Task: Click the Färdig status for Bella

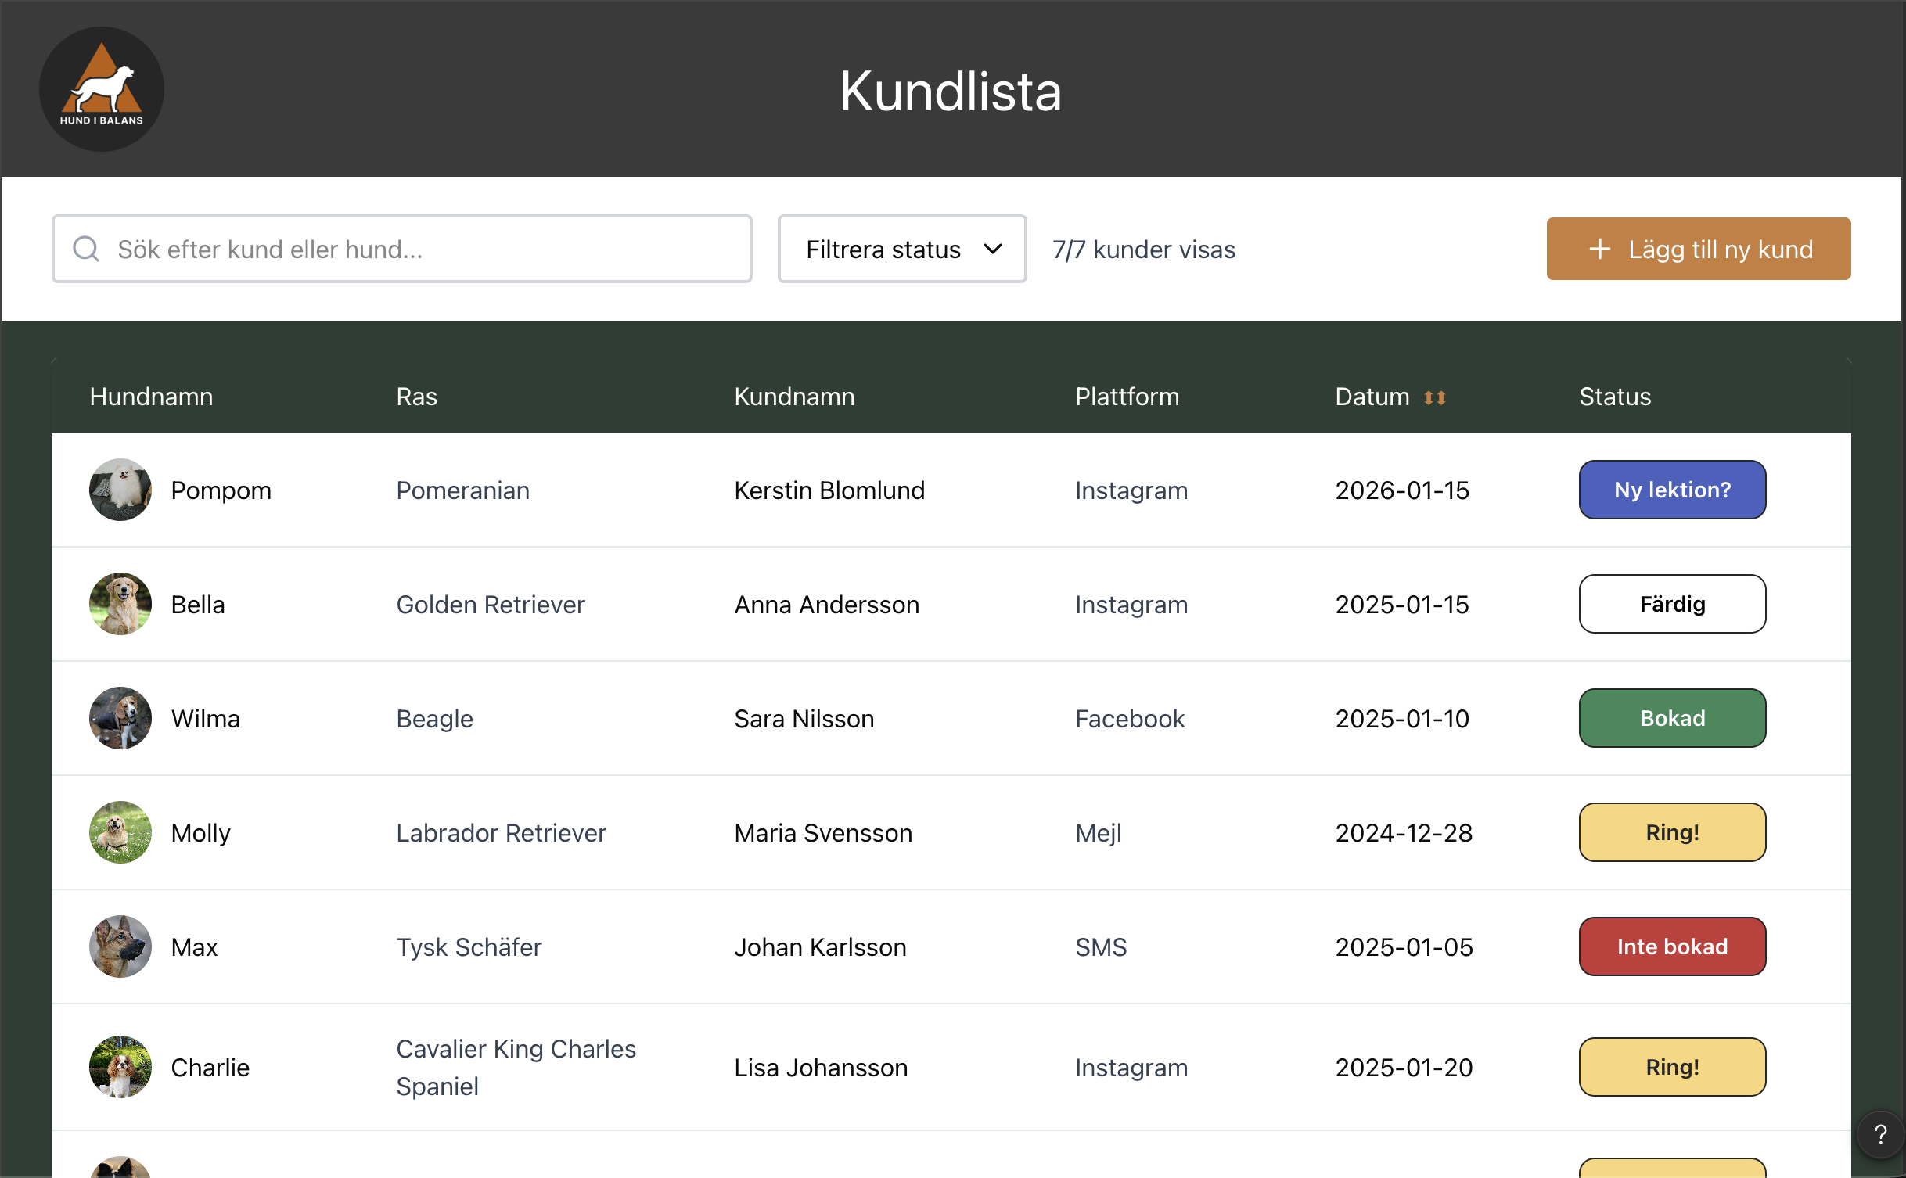Action: click(1672, 604)
